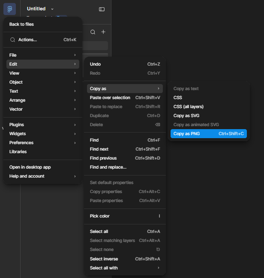Choose Select inverse
264x278 pixels.
click(x=125, y=259)
